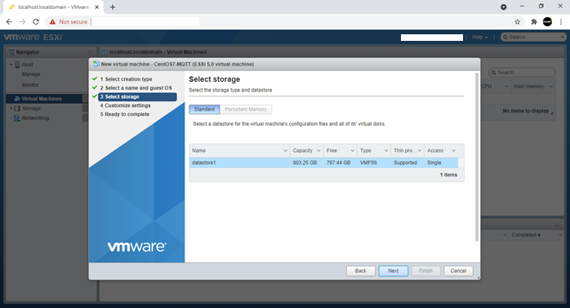Open the Access column dropdown arrow
This screenshot has width=570, height=308.
pyautogui.click(x=453, y=150)
